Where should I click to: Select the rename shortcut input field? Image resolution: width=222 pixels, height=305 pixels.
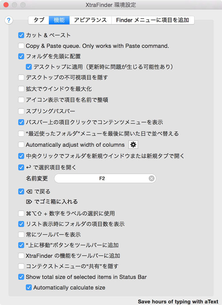point(105,178)
